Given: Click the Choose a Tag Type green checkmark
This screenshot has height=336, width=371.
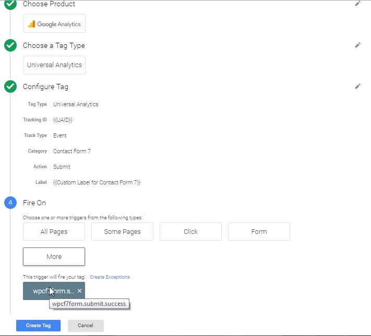Looking at the screenshot, I should tap(10, 45).
